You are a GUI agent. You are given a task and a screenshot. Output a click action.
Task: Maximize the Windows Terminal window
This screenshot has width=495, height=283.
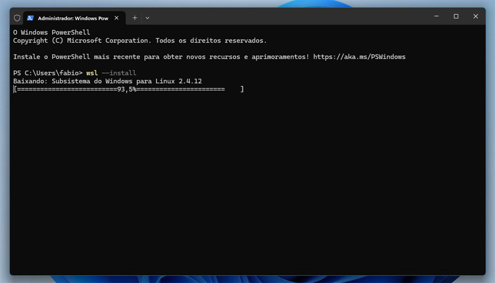pyautogui.click(x=456, y=16)
